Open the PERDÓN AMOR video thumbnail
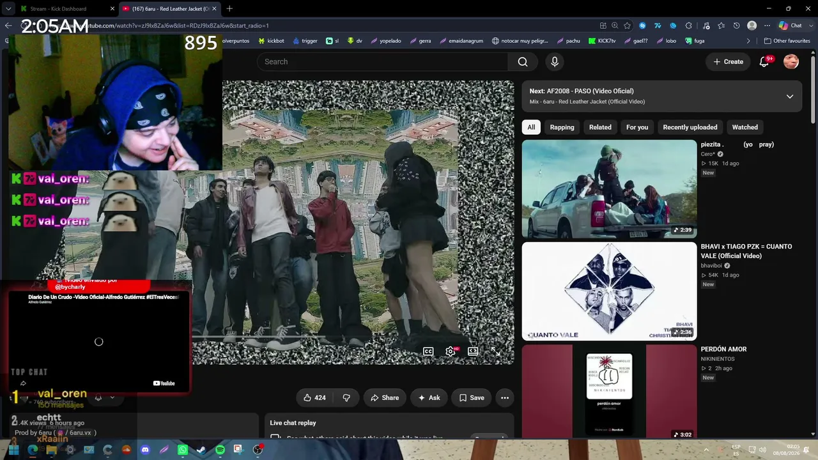This screenshot has height=460, width=818. [x=609, y=392]
